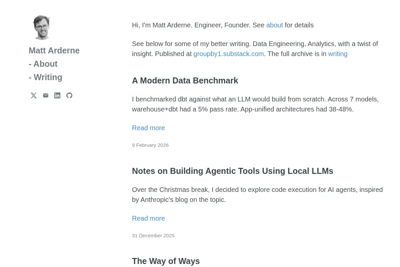Viewport: 400px width, 267px height.
Task: Click Matt Arderne's profile photo
Action: tap(41, 27)
